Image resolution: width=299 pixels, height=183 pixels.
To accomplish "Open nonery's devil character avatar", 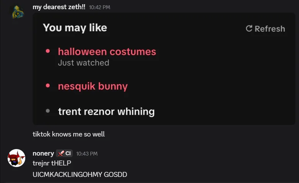I will [x=16, y=158].
